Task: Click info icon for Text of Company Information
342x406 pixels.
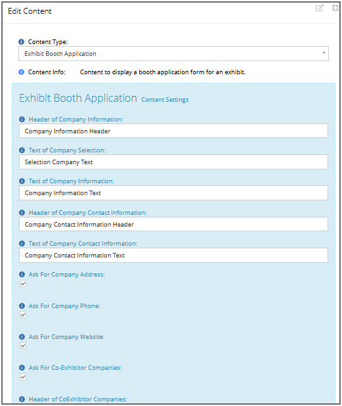Action: [x=22, y=181]
